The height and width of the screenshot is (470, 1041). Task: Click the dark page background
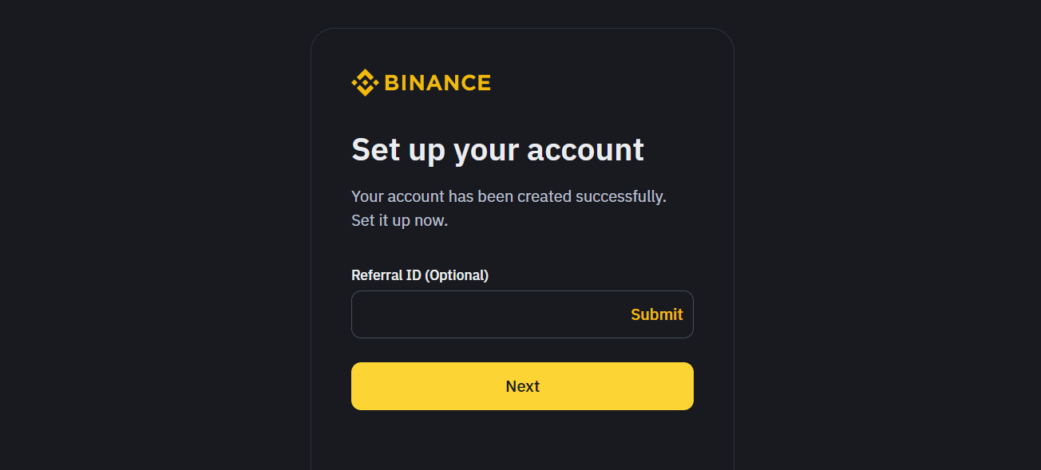tap(120, 239)
